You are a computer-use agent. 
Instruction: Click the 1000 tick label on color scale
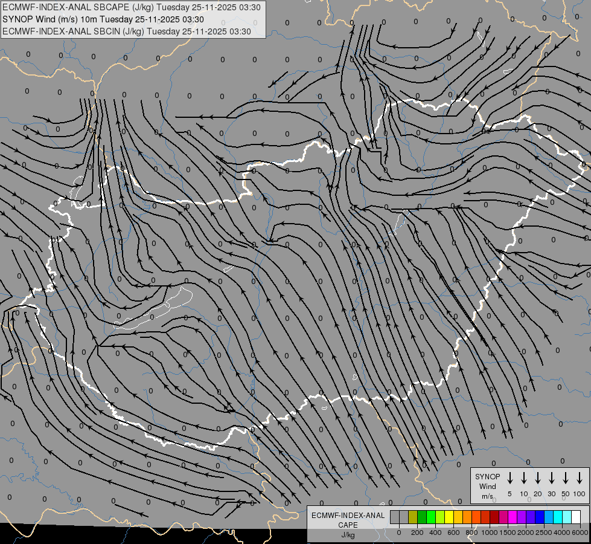(490, 533)
